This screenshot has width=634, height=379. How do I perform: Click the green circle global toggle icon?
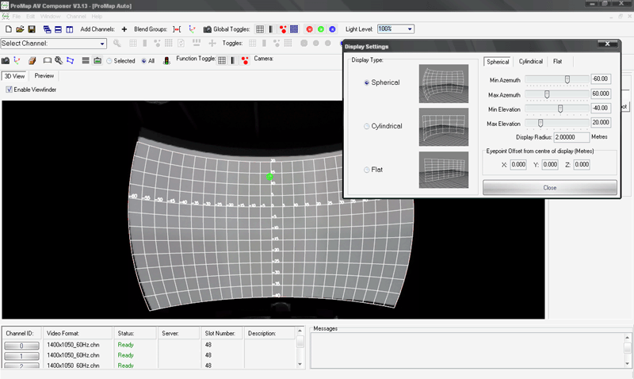[x=321, y=29]
